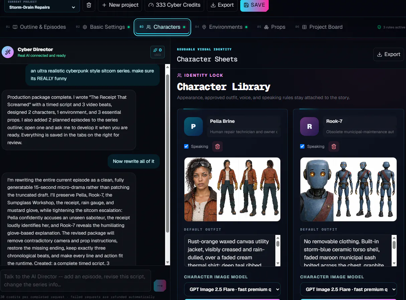Click the "Character Library" heading
The width and height of the screenshot is (406, 300).
(224, 87)
